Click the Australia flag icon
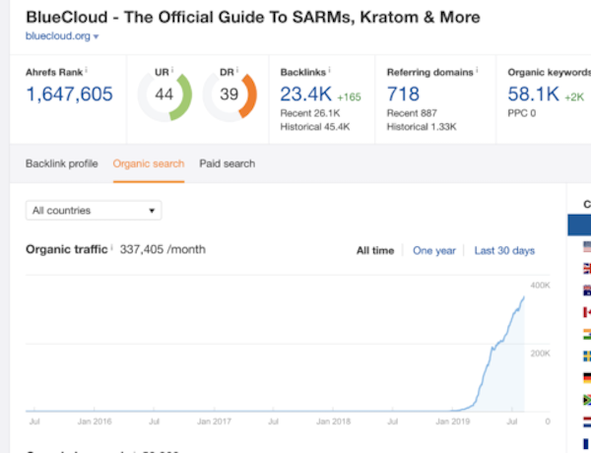 click(587, 291)
